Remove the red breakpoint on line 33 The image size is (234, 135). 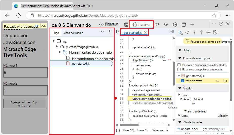pyautogui.click(x=116, y=98)
